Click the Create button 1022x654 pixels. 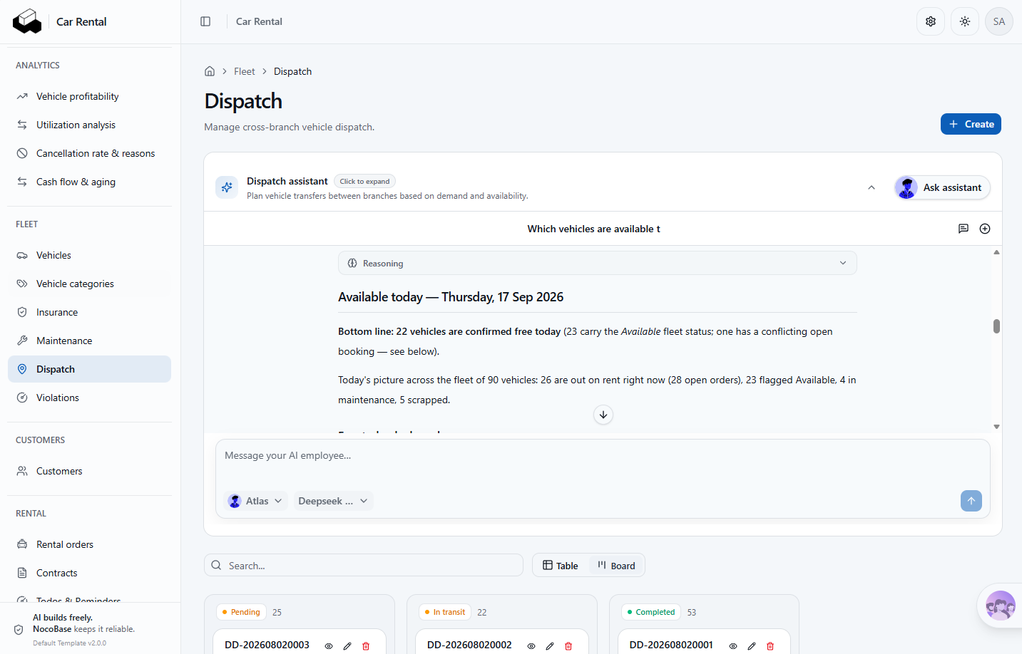pyautogui.click(x=971, y=124)
